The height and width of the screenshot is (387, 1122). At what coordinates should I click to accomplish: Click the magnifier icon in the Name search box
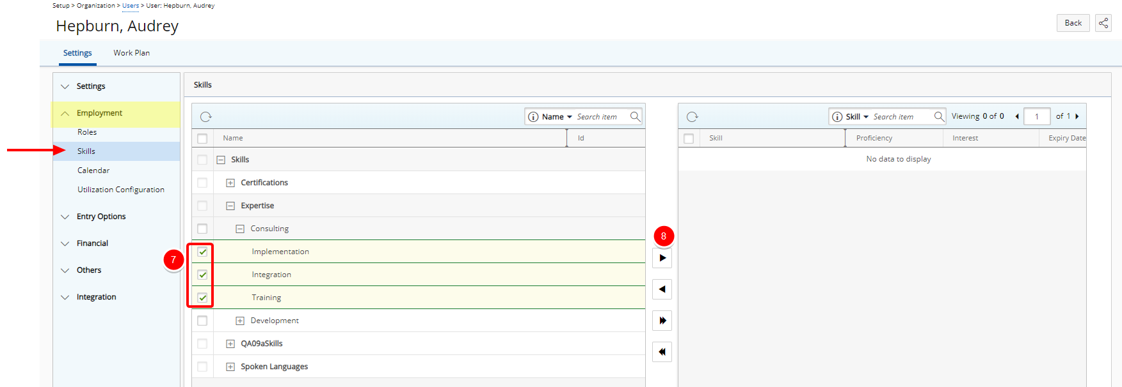point(635,116)
